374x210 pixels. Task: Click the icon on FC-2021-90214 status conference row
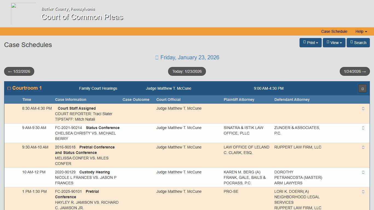pyautogui.click(x=363, y=128)
